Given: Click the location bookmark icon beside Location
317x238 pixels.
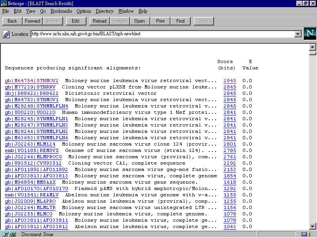Looking at the screenshot, I should click(x=6, y=34).
